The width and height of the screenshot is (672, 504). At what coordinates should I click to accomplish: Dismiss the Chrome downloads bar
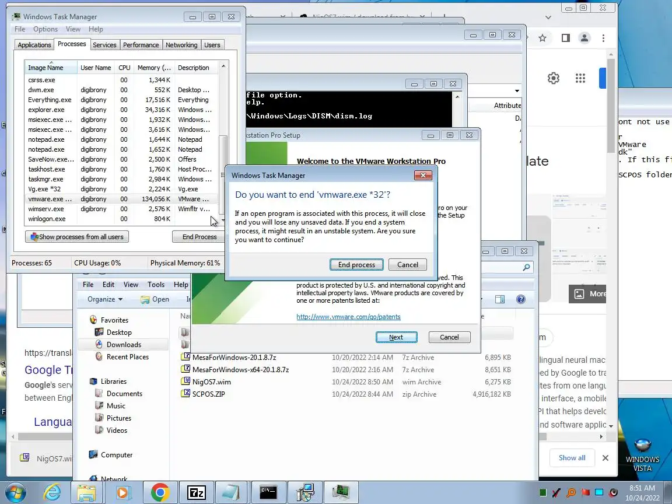[x=605, y=458]
